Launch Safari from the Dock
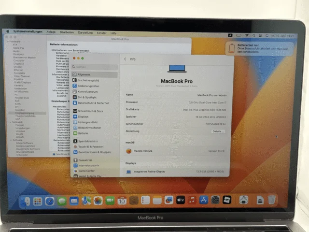The image size is (309, 232). point(49,202)
